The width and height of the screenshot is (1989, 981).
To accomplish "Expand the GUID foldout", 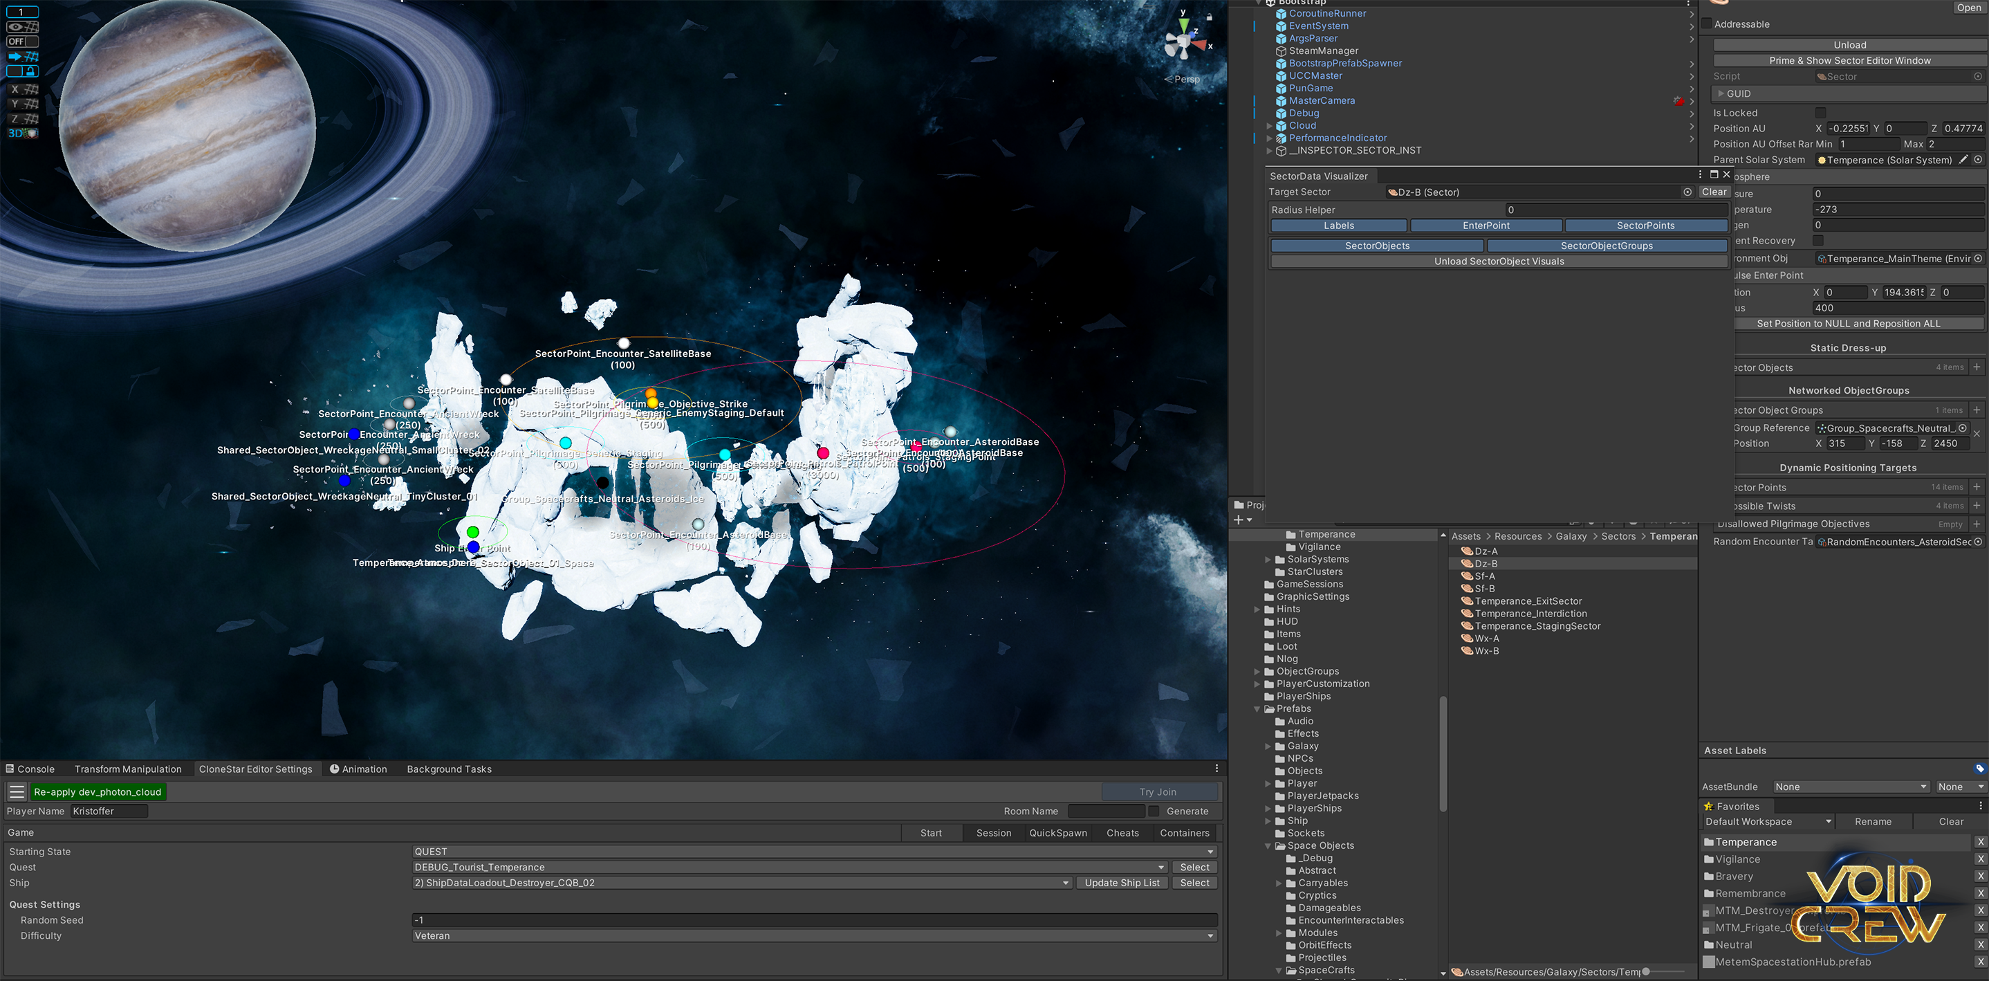I will click(x=1721, y=93).
